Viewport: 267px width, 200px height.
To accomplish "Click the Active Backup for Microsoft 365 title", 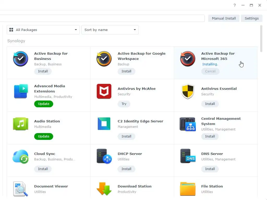I will [218, 56].
